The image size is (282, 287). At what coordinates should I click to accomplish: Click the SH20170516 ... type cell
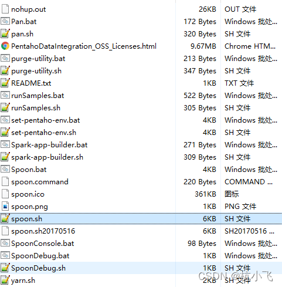tap(249, 231)
